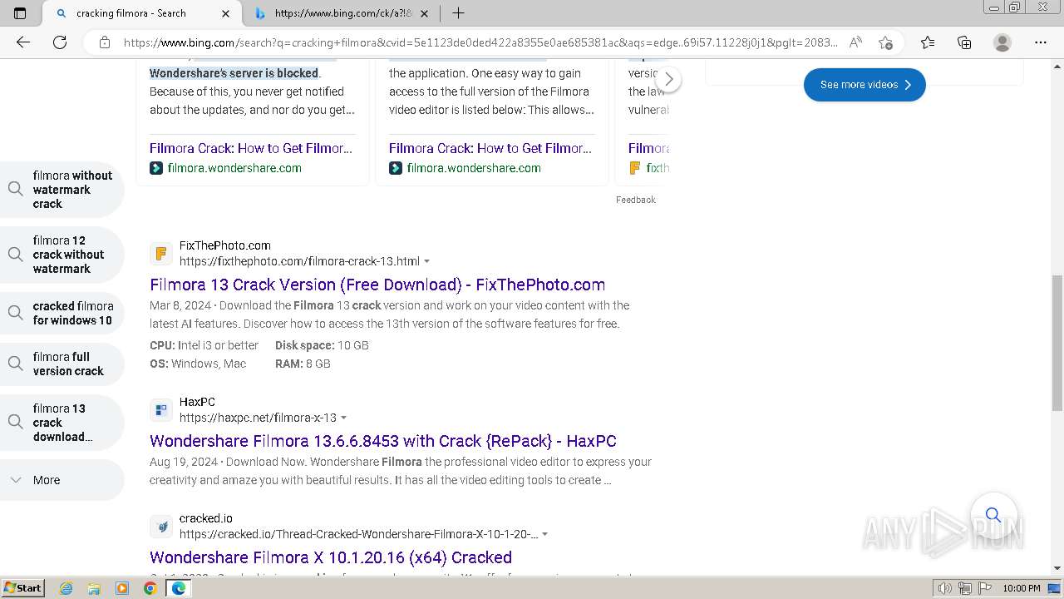Launch Internet Explorer from the taskbar
1064x599 pixels.
(x=66, y=588)
